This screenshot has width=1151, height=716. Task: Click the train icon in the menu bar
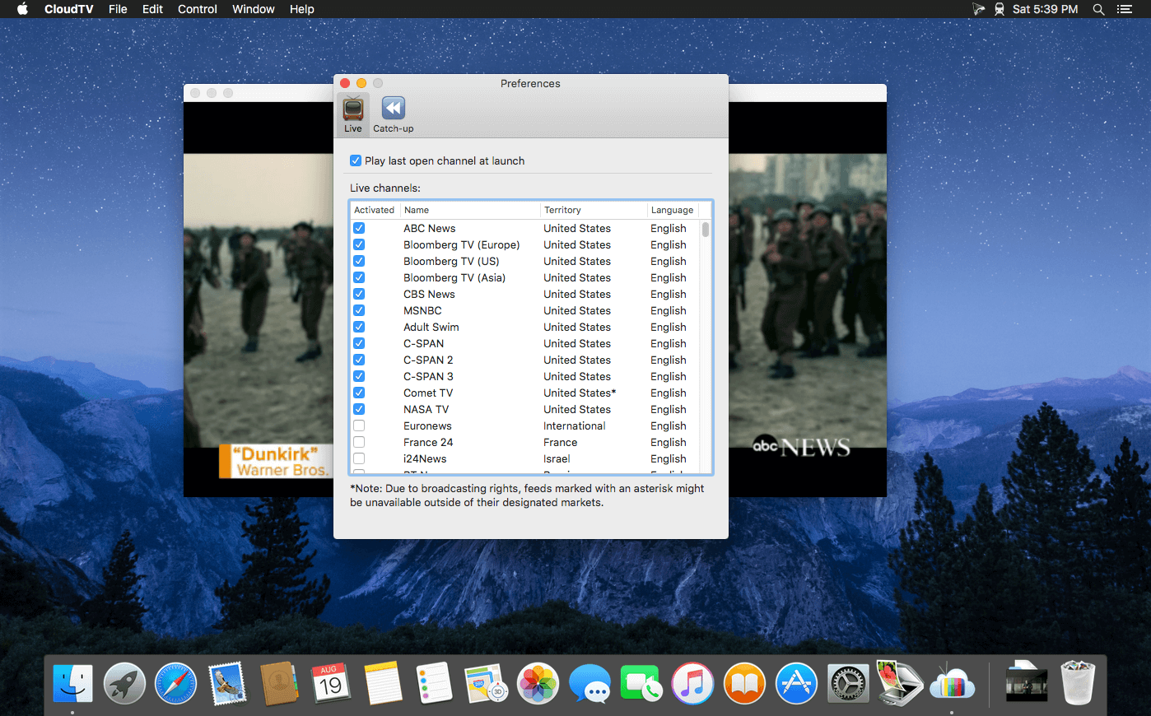pyautogui.click(x=1000, y=9)
